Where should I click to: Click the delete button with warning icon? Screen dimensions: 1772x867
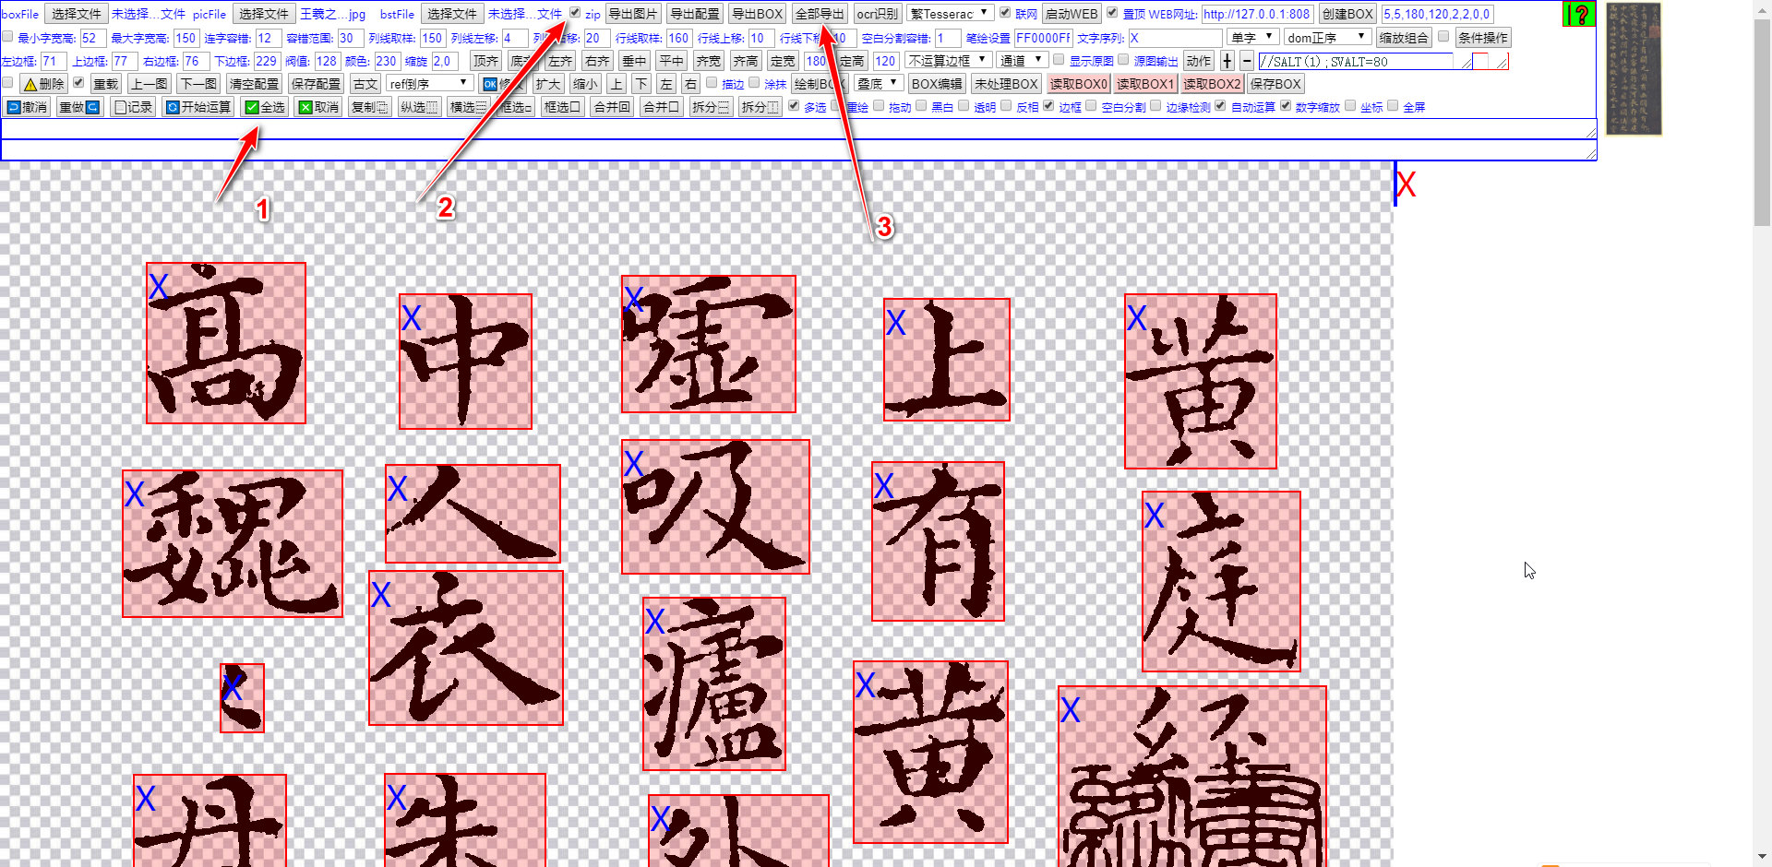click(43, 84)
